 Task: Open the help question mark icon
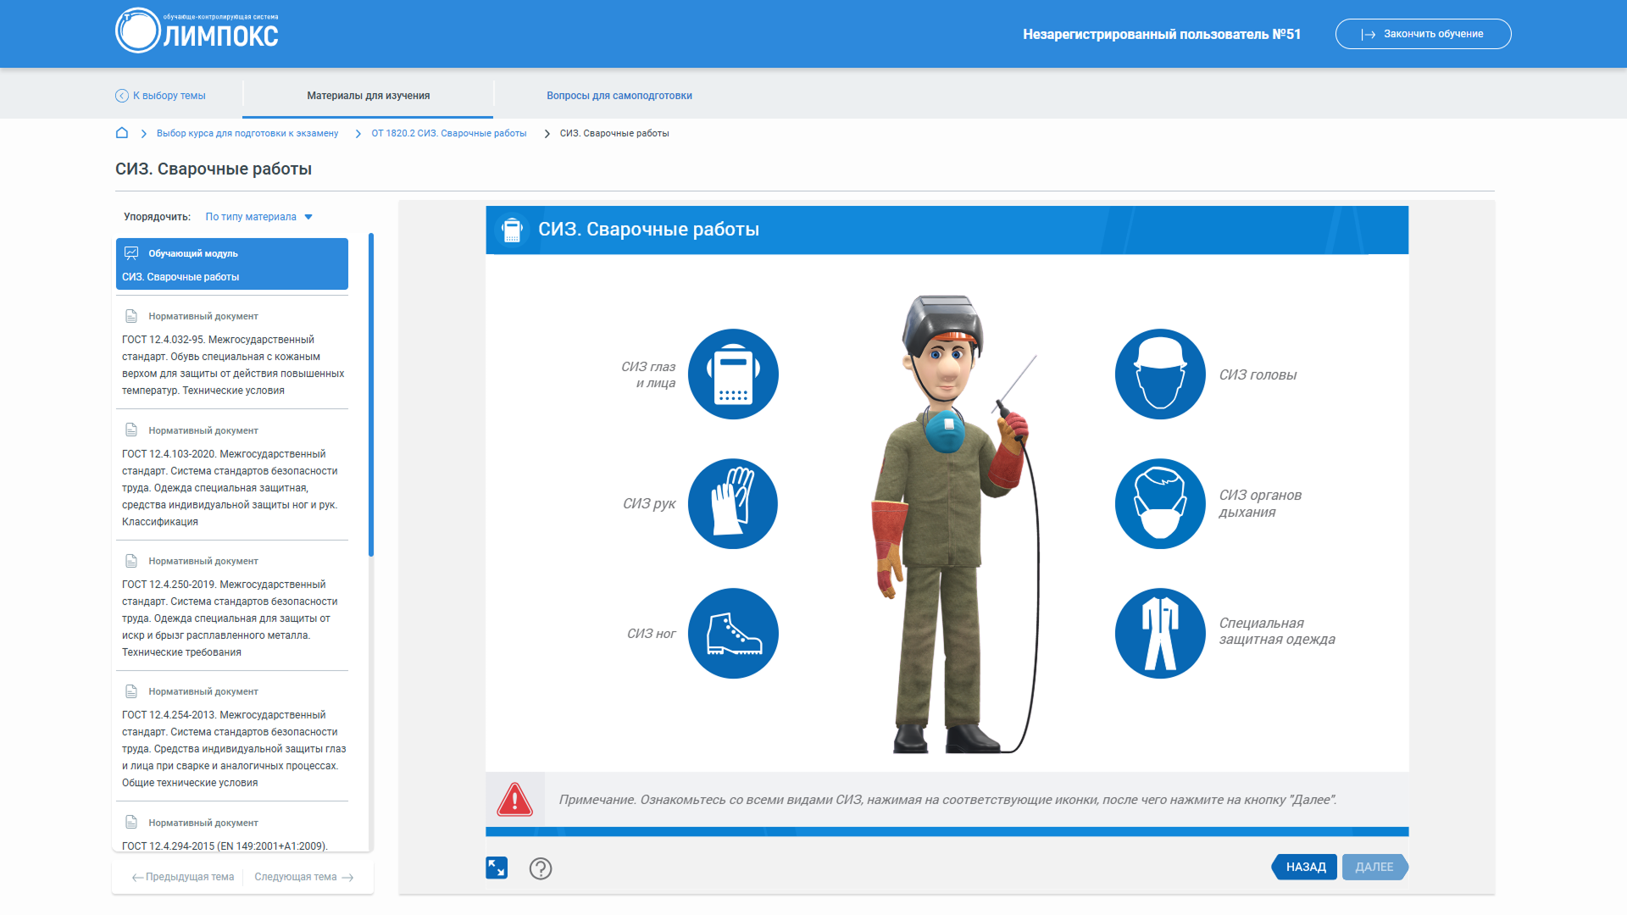click(540, 868)
